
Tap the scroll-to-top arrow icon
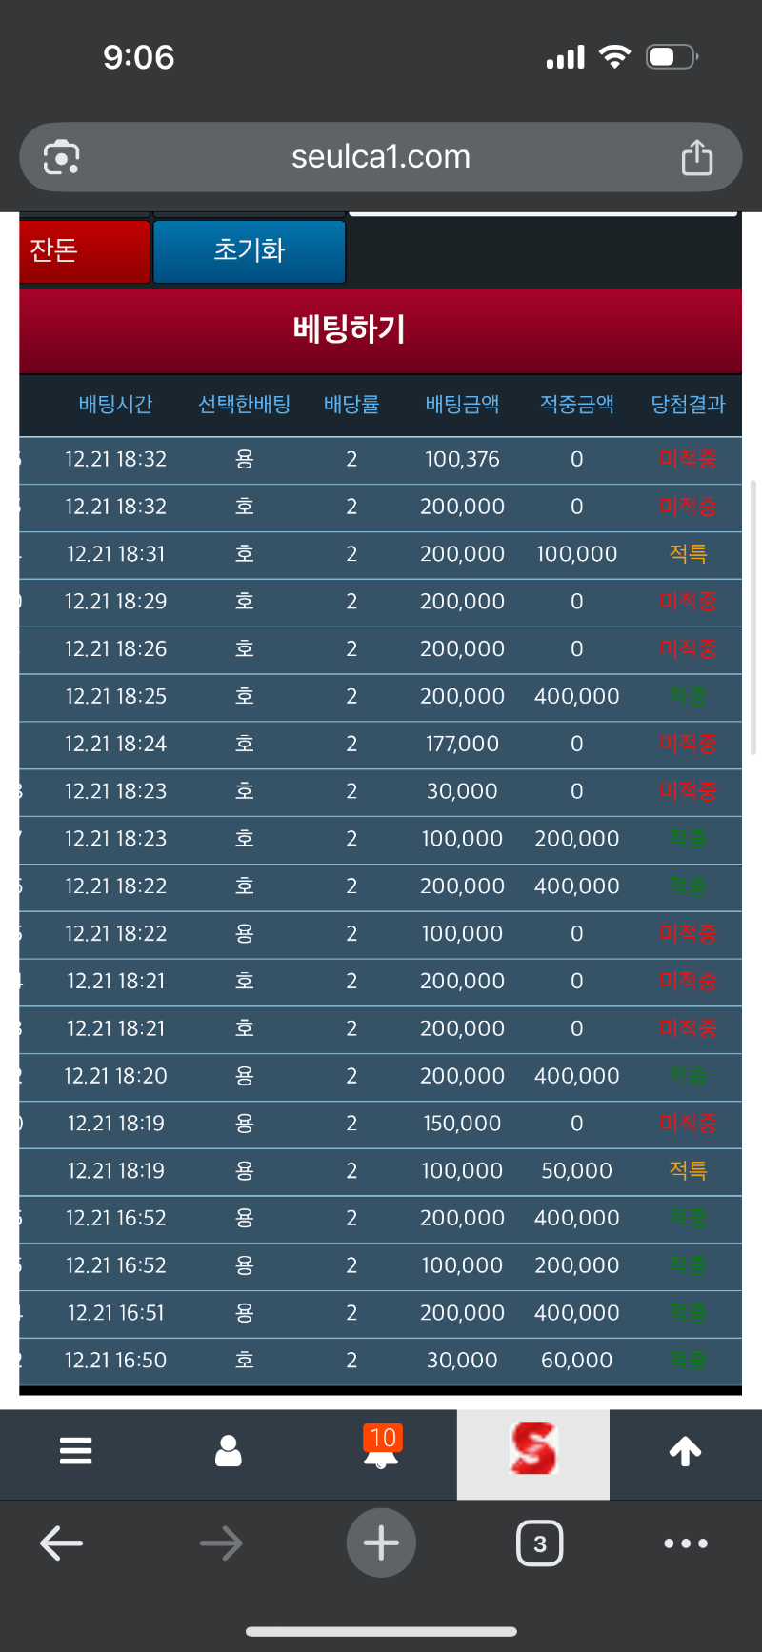tap(685, 1451)
